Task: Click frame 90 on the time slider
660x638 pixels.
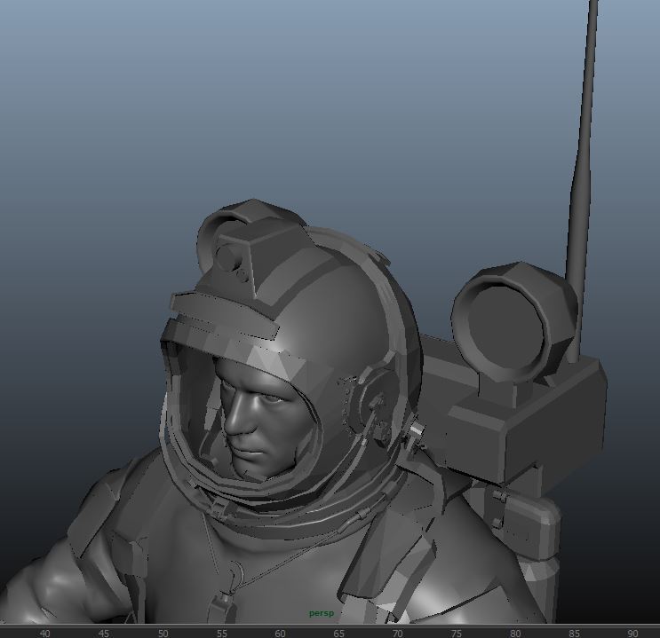Action: pos(632,634)
